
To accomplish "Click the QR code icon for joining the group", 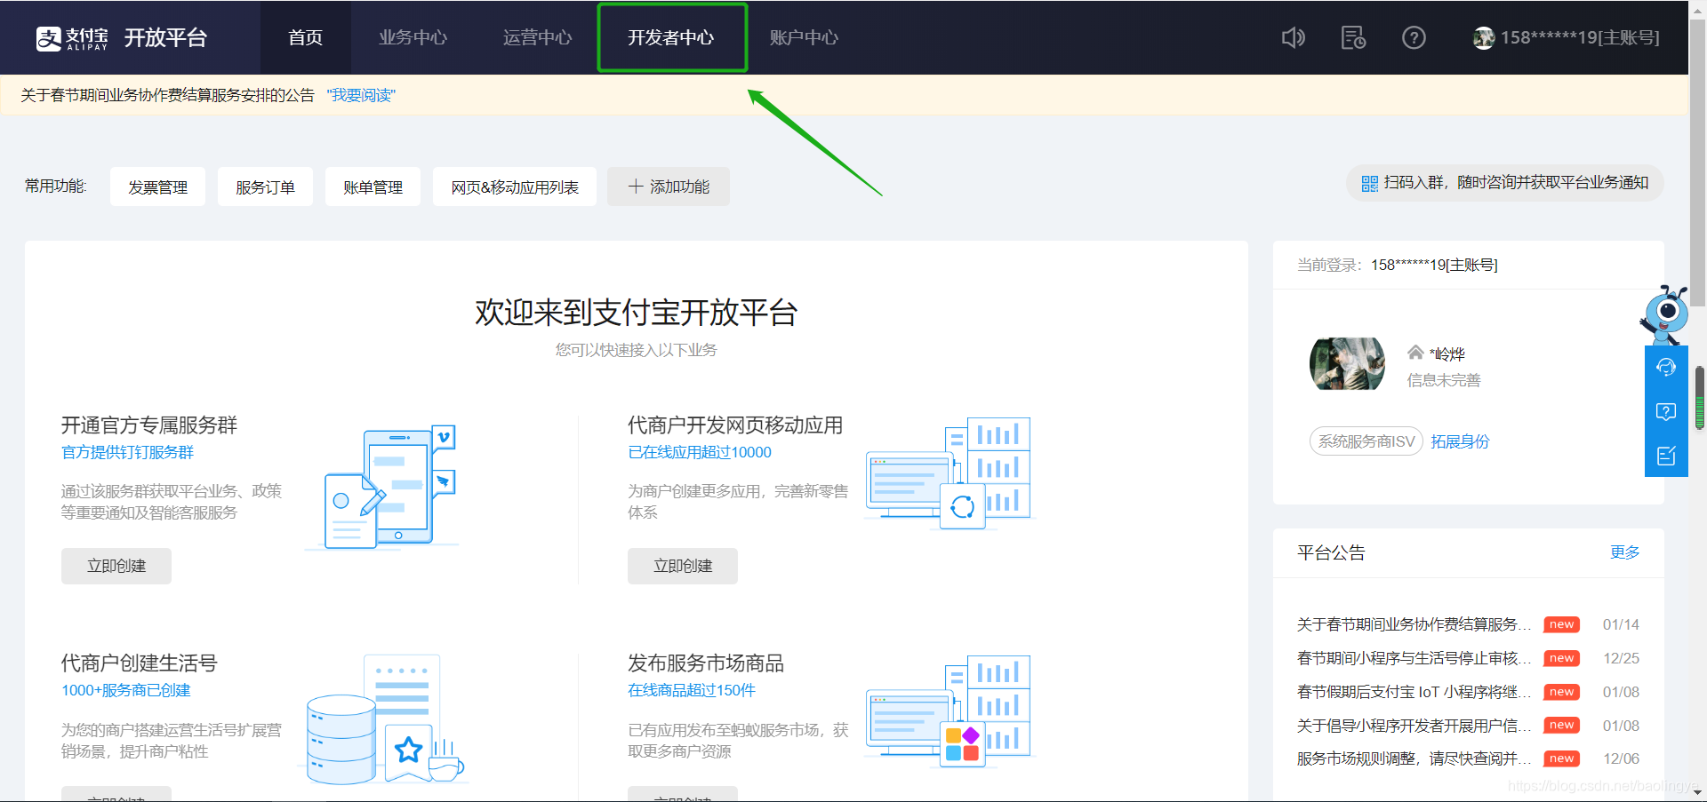I will 1370,183.
